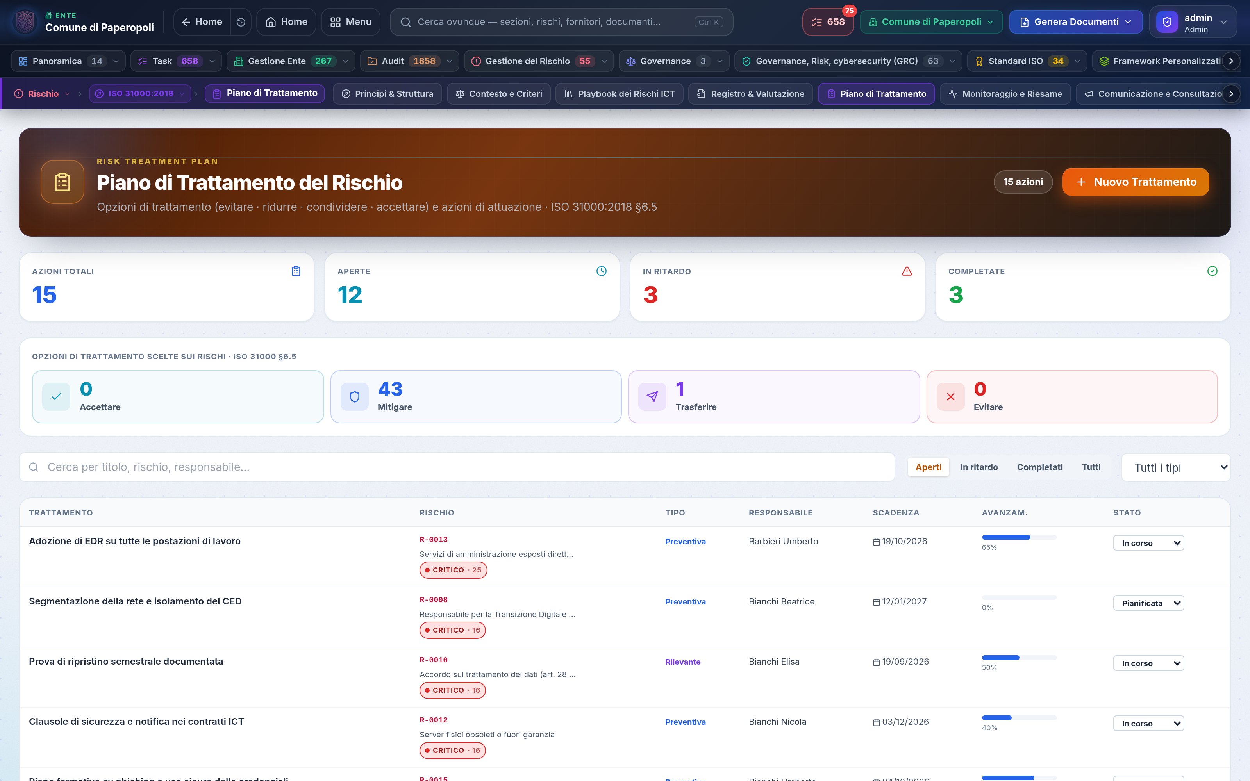Open the Governance 3 module menu
1250x781 pixels.
tap(673, 61)
